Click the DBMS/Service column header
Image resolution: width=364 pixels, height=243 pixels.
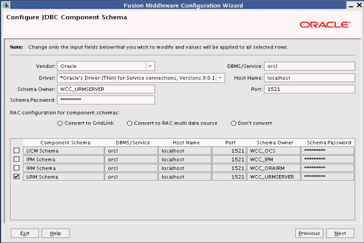tap(131, 143)
